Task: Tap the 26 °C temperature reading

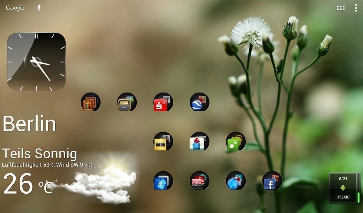Action: tap(28, 184)
